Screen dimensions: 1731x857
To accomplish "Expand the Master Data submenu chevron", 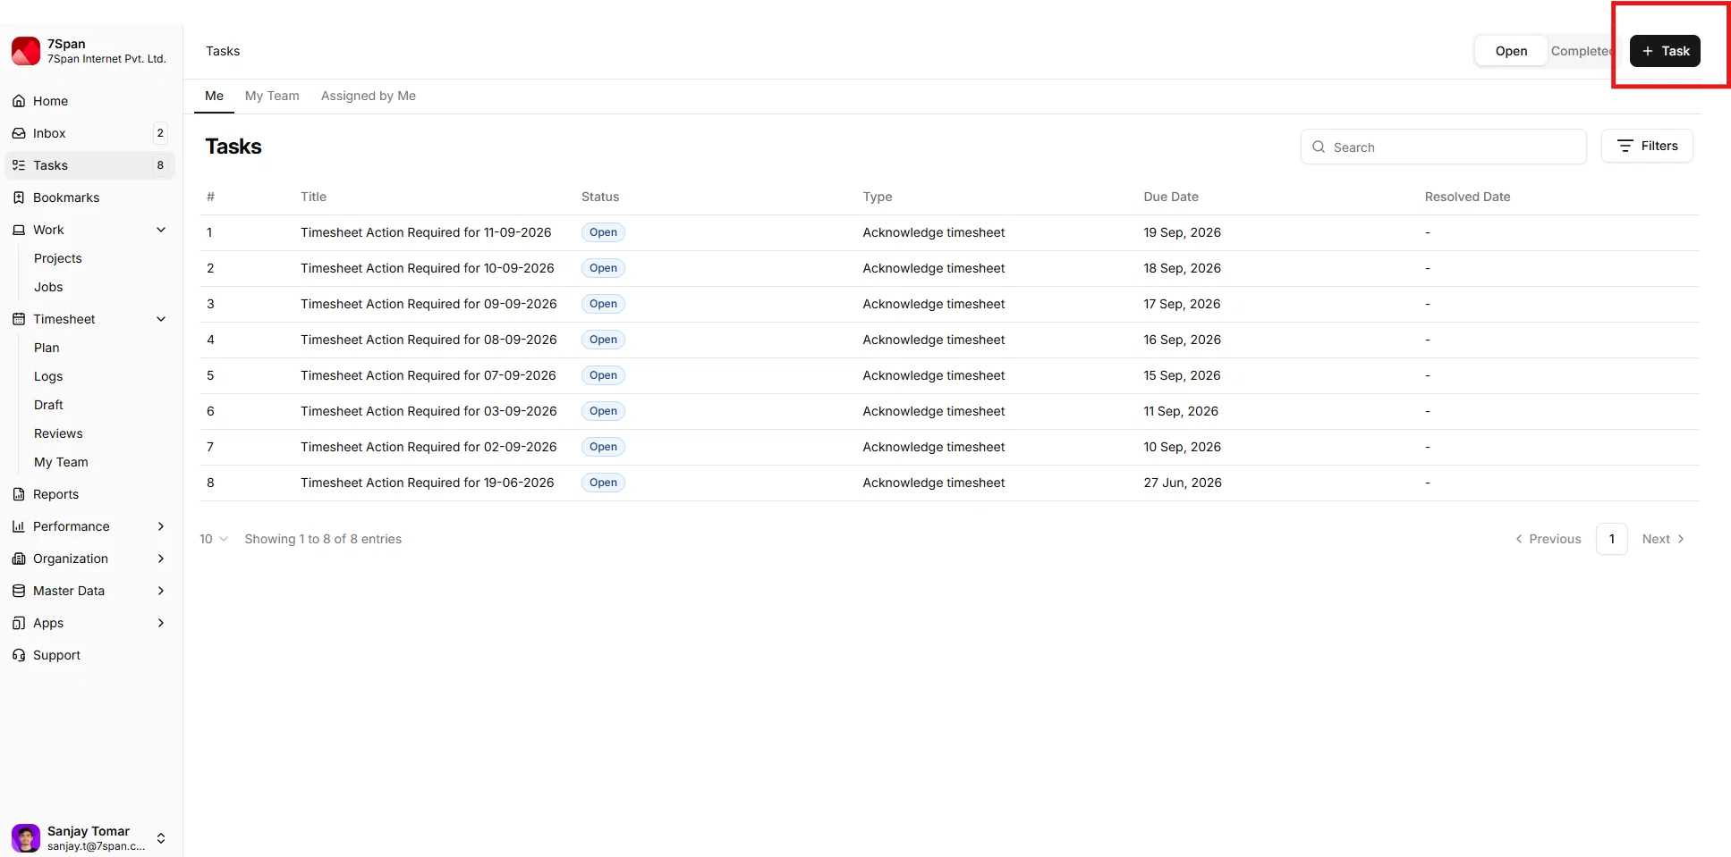I will [x=161, y=591].
